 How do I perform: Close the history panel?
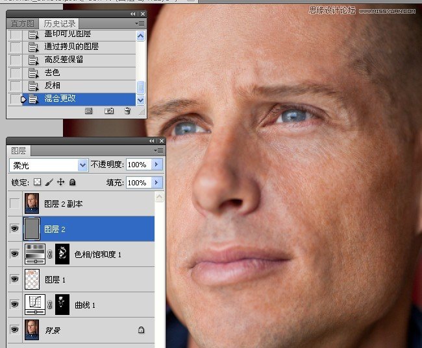(x=143, y=14)
